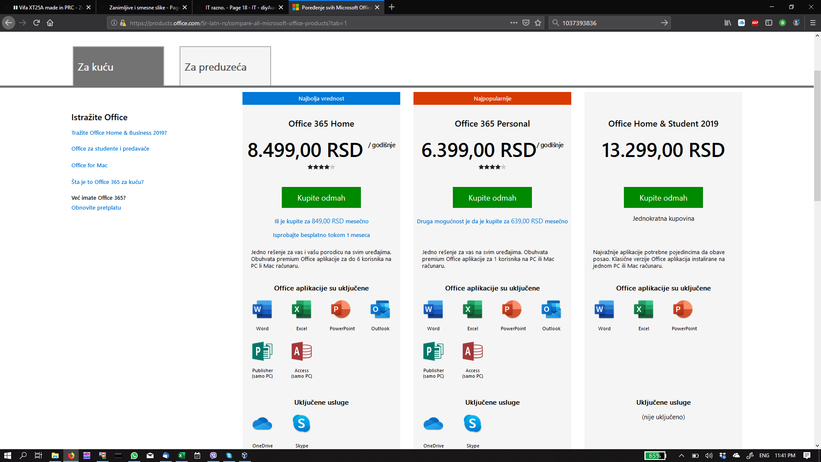Open Office za studente i predavače link
Image resolution: width=821 pixels, height=462 pixels.
(110, 148)
